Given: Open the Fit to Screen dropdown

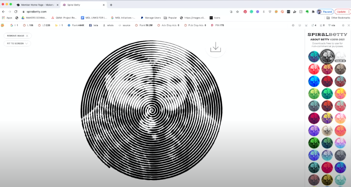Looking at the screenshot, I should 17,43.
